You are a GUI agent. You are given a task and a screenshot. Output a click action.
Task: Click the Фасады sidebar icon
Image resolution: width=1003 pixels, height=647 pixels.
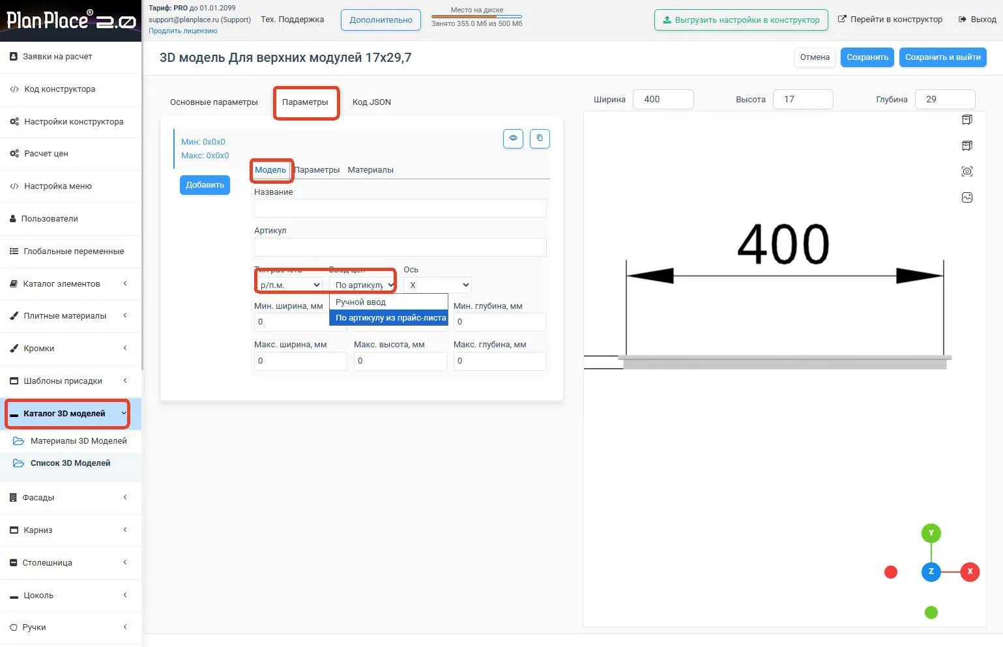click(x=13, y=498)
